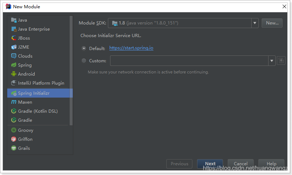Viewport: 292px width, 175px height.
Task: Click the Module SDK combo box value
Action: click(180, 23)
